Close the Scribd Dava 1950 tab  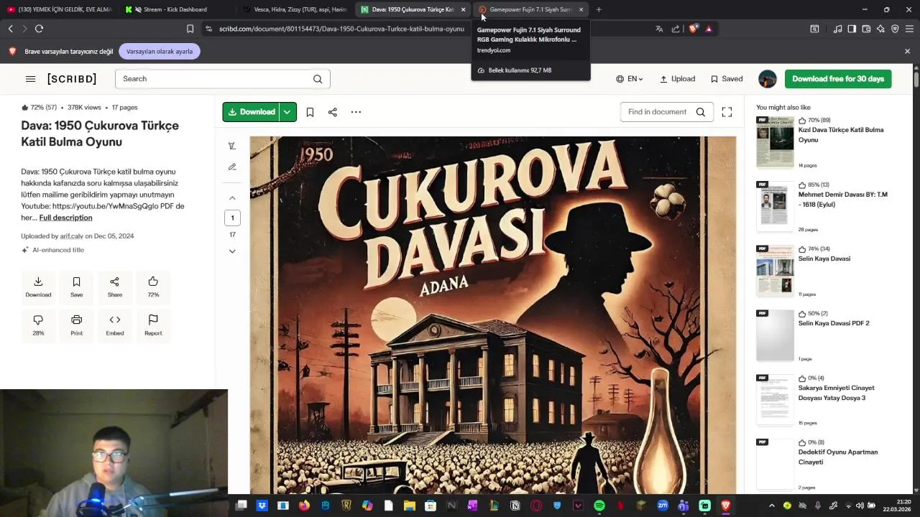pos(463,9)
